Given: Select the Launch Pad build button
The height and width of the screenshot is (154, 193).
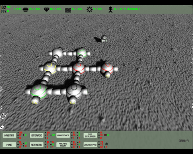Looking at the screenshot, I should tap(90, 145).
